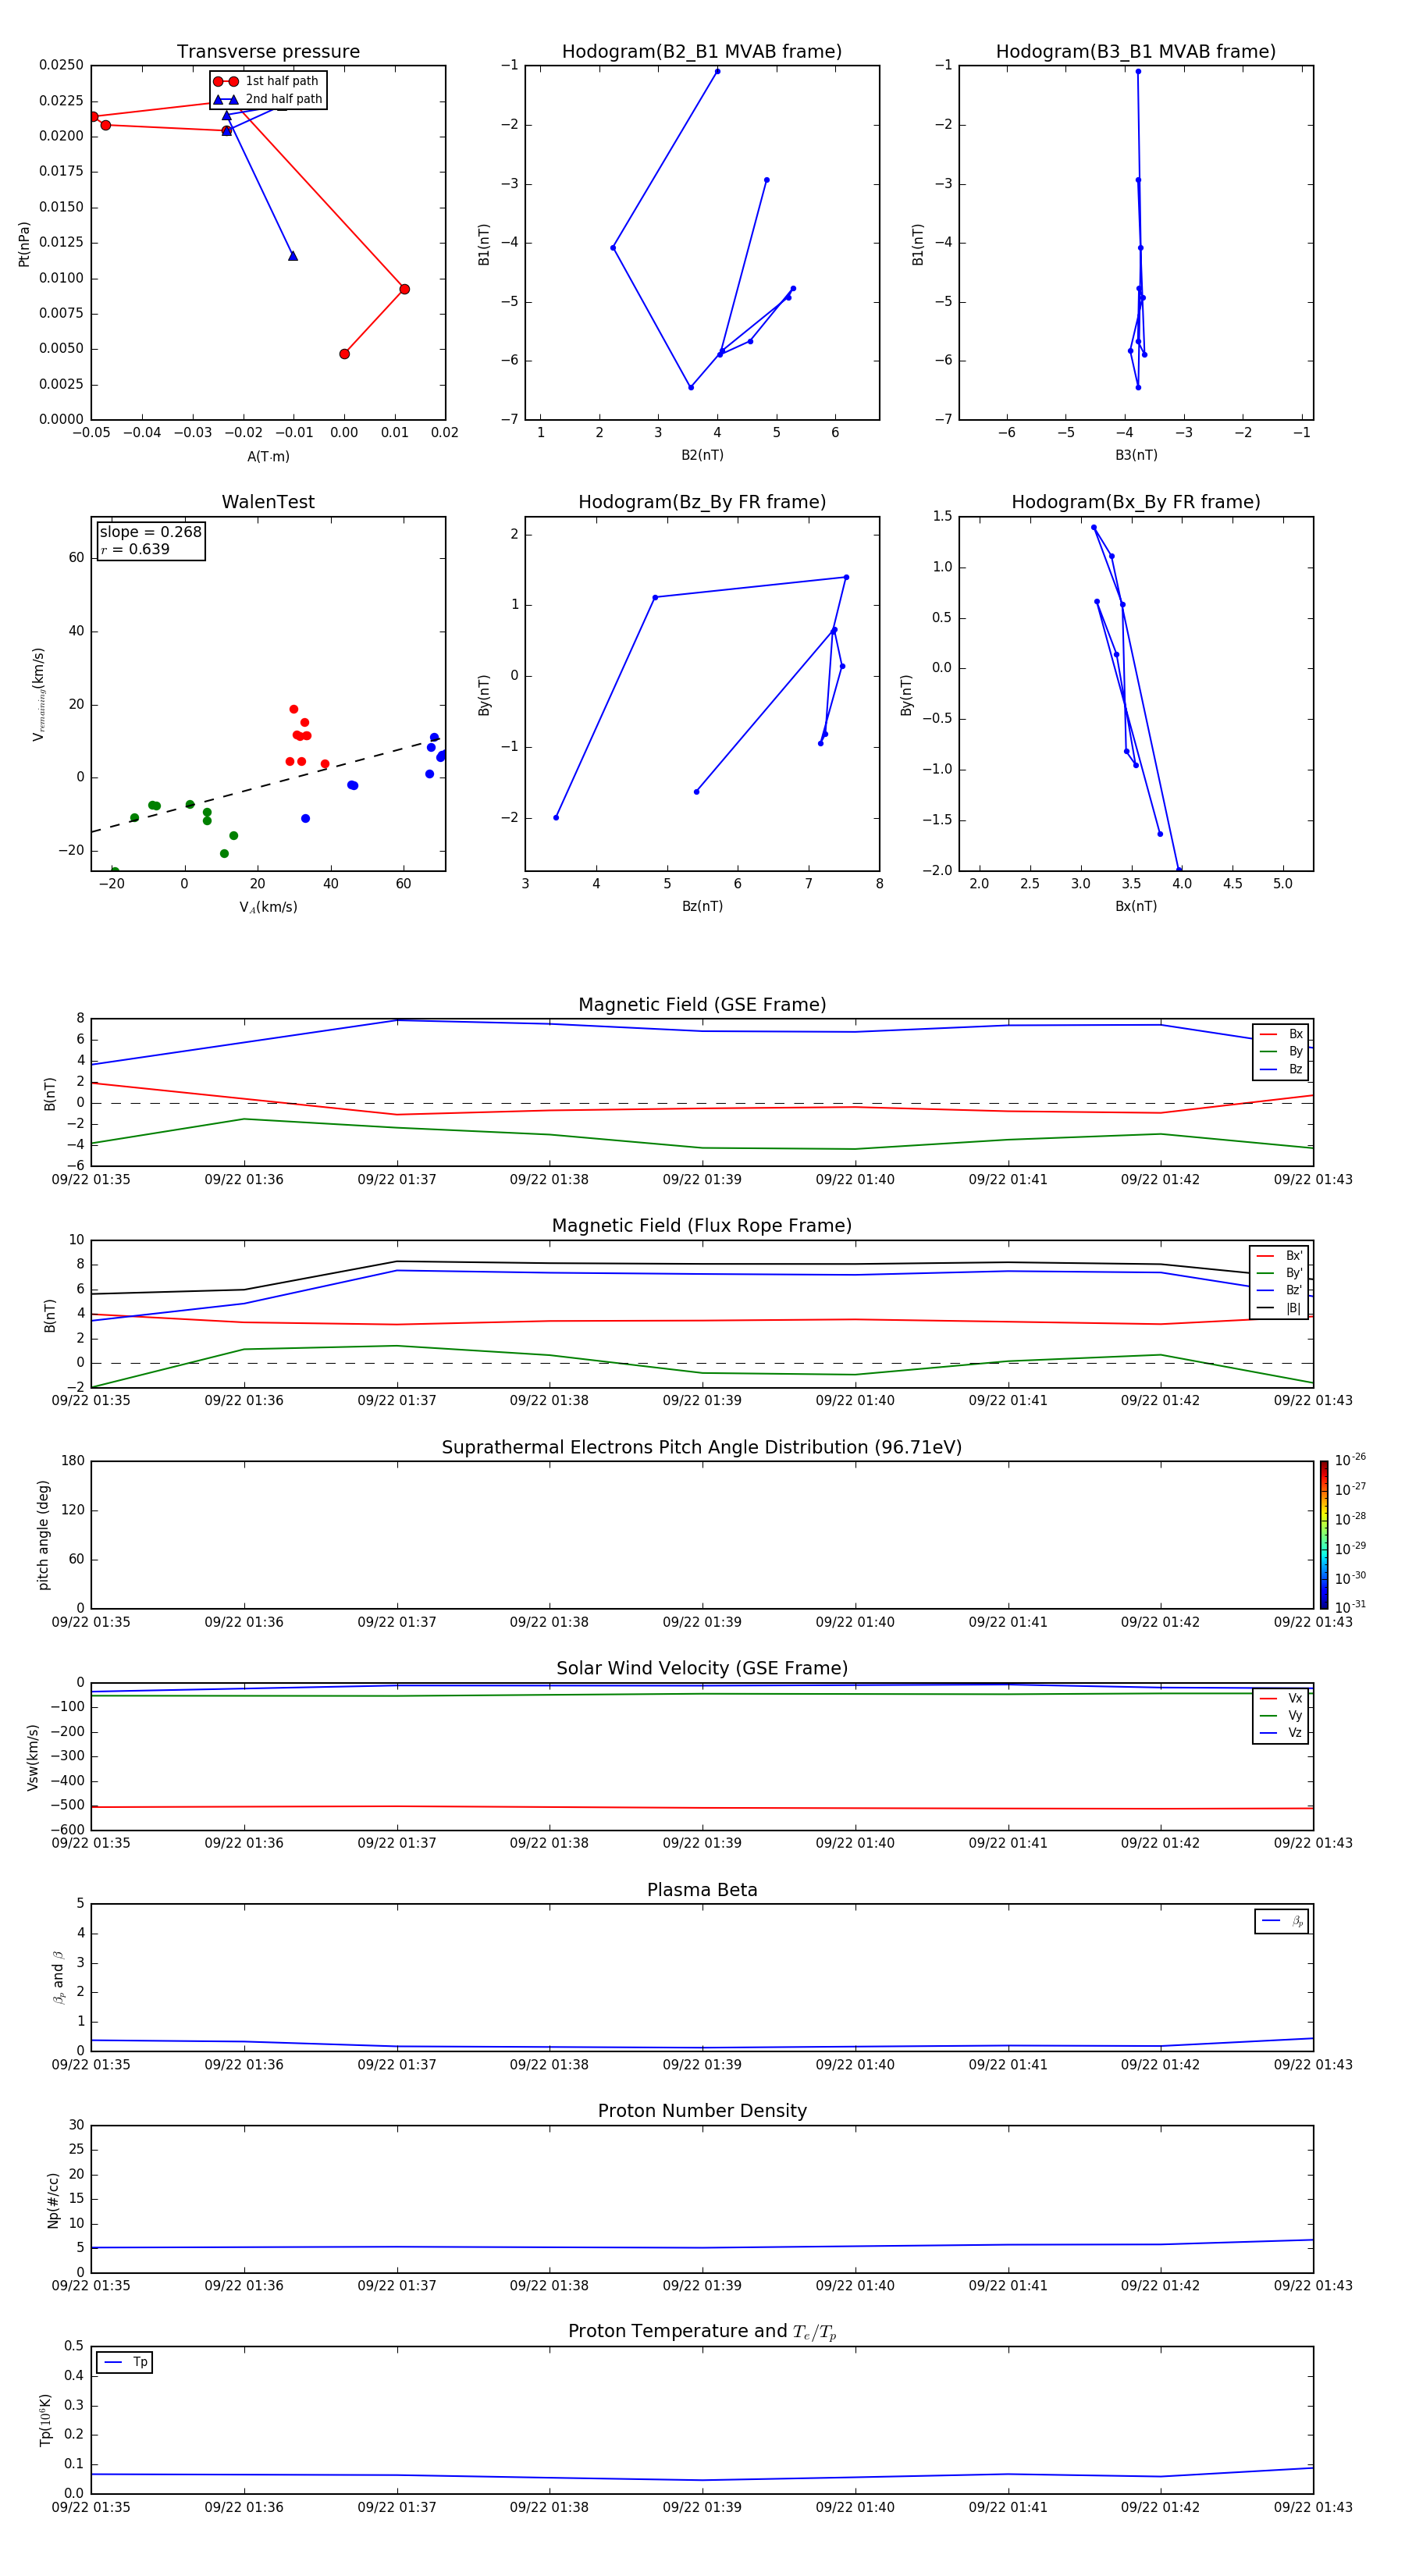Select the 'Hodogram(Bz_By FR frame)' title
This screenshot has width=1405, height=2576.
[x=702, y=502]
